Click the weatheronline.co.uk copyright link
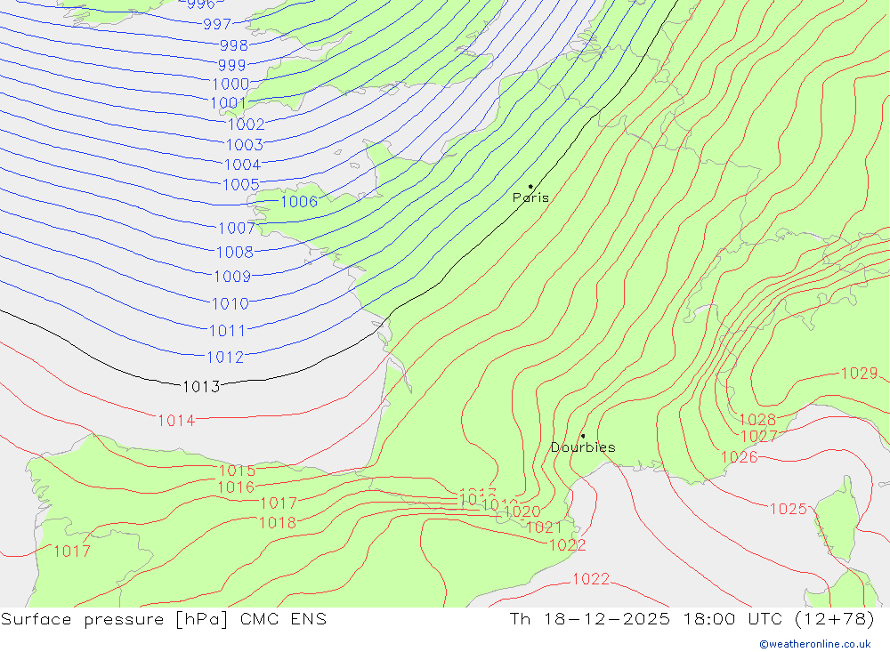Screen dimensions: 890x652 (x=815, y=644)
